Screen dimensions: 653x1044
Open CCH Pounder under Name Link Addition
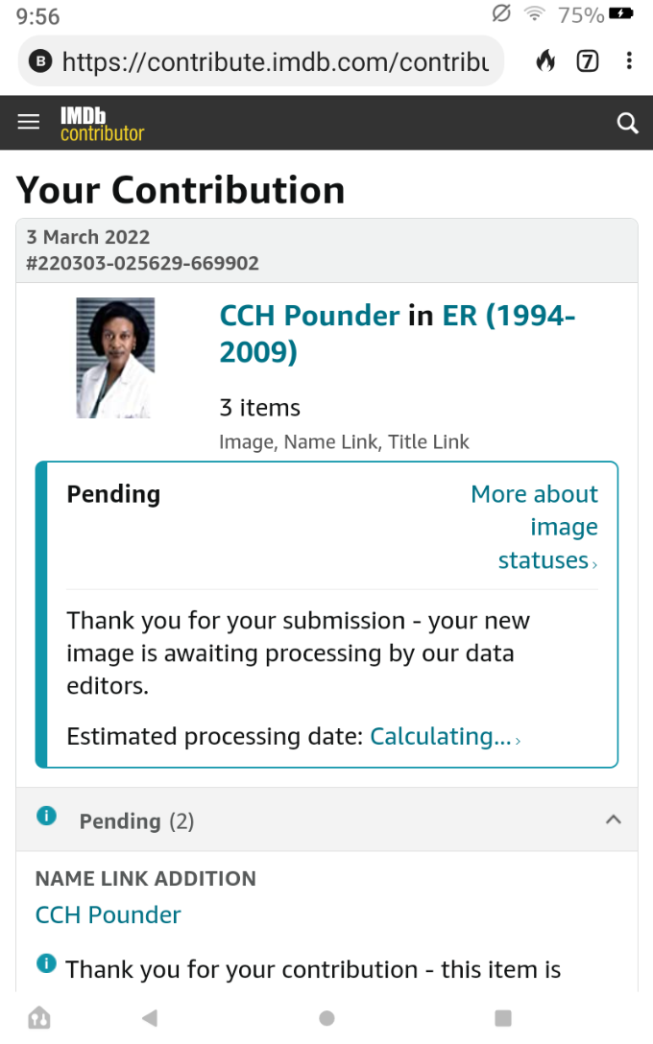pos(109,914)
